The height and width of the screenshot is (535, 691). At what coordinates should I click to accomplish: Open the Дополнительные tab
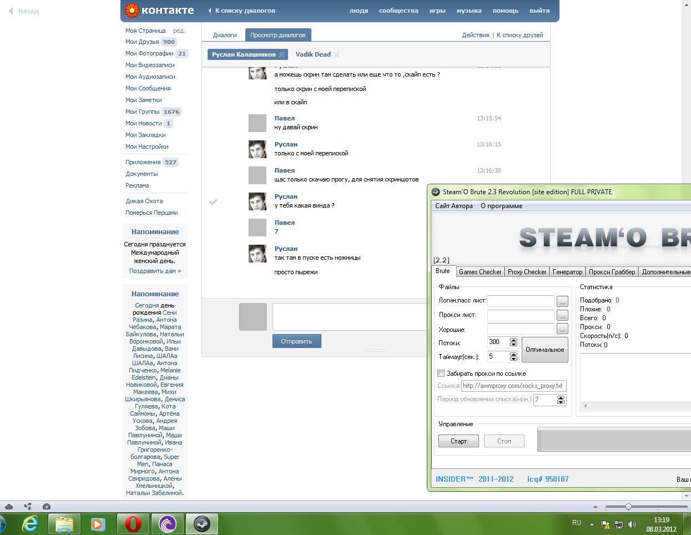[665, 272]
